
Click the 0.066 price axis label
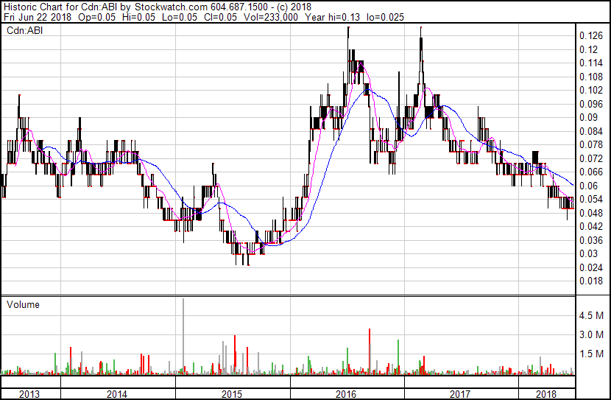(x=590, y=172)
